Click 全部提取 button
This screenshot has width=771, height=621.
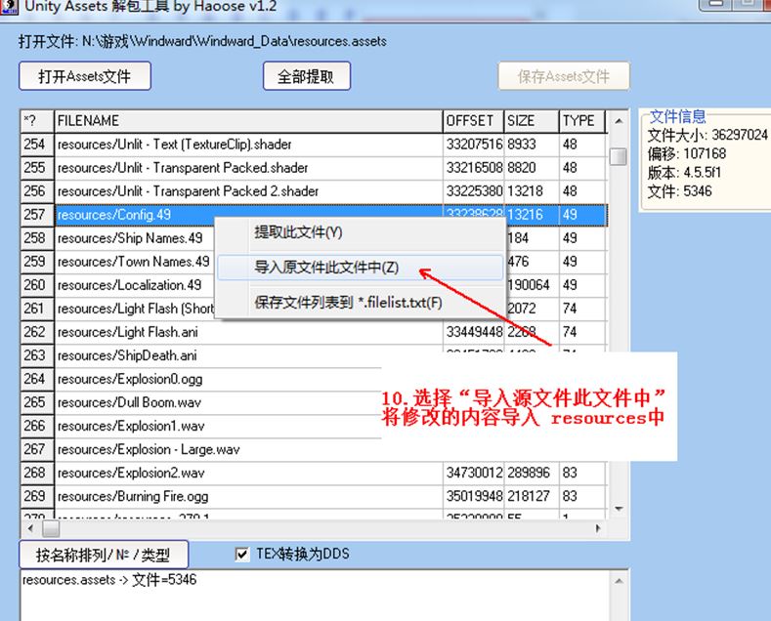point(306,76)
